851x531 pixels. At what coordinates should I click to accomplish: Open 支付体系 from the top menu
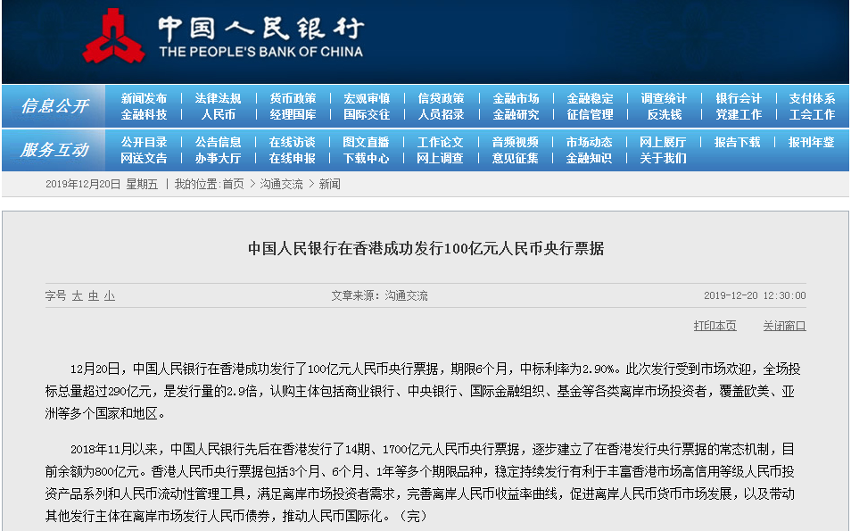[812, 98]
